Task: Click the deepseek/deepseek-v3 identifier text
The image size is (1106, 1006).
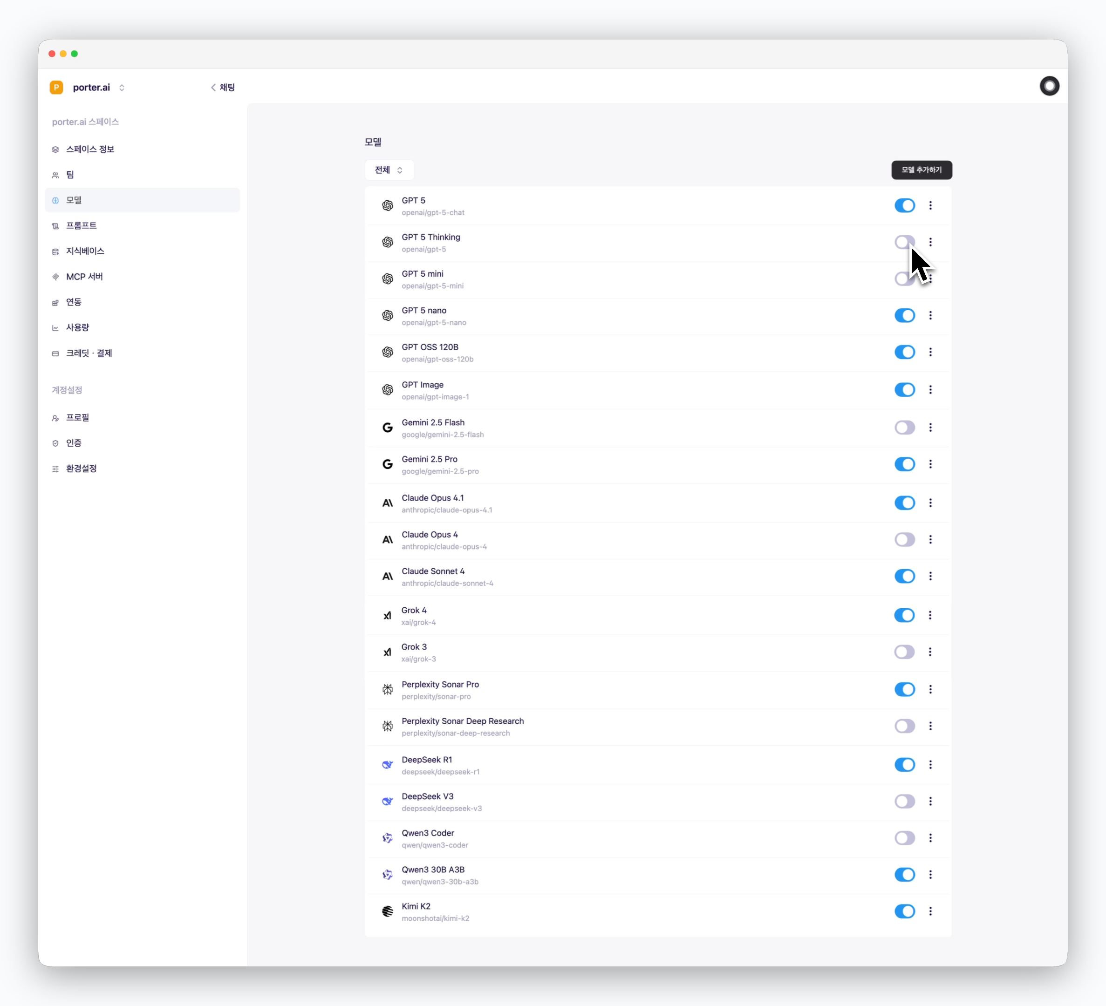Action: coord(442,809)
